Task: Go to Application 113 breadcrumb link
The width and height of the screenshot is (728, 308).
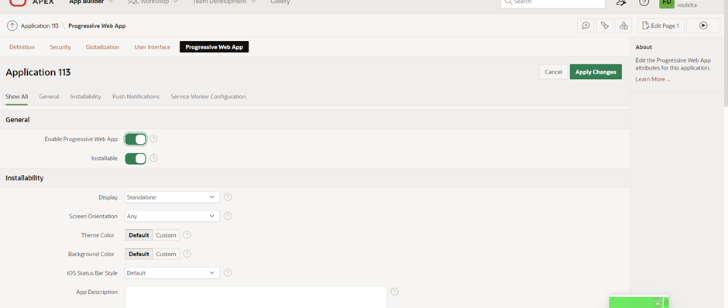Action: [39, 26]
